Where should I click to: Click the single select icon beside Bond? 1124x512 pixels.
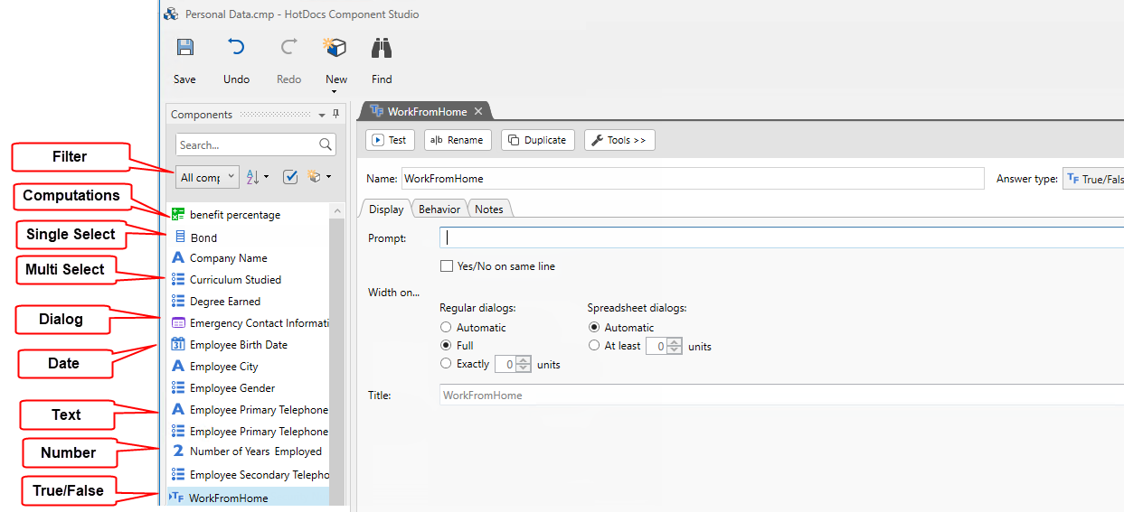179,237
